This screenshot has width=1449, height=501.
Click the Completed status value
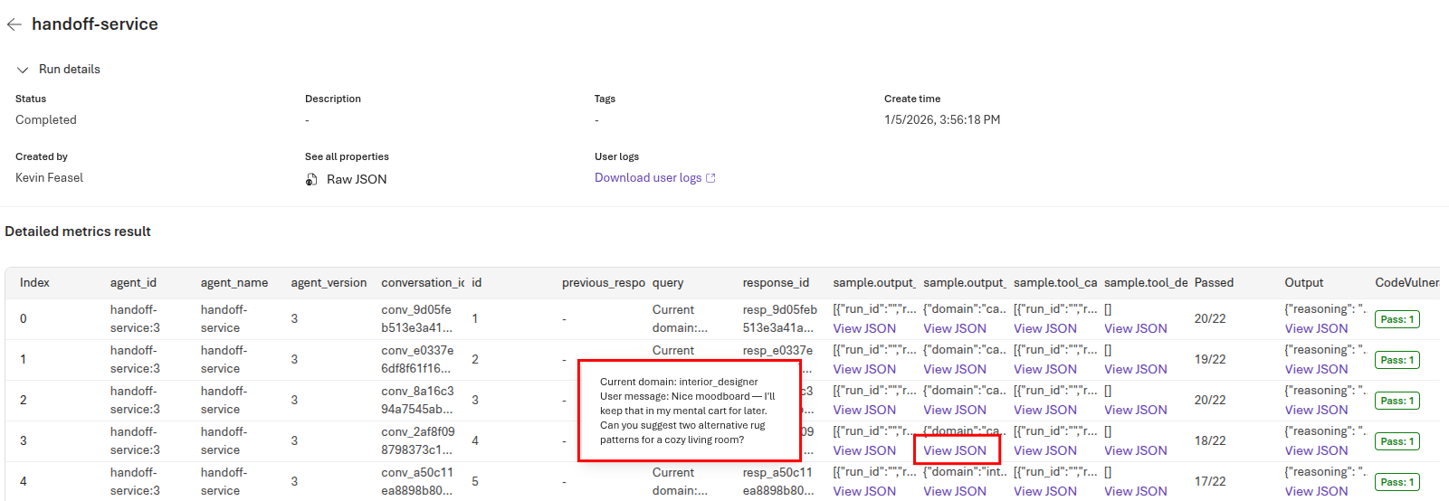[x=46, y=120]
